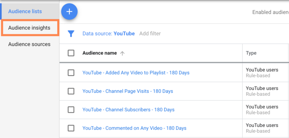Viewport: 289px width, 138px height.
Task: Click the Enabled audiences dropdown text
Action: (x=271, y=12)
